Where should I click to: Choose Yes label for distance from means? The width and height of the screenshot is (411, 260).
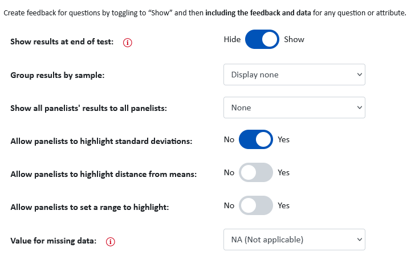(x=284, y=172)
